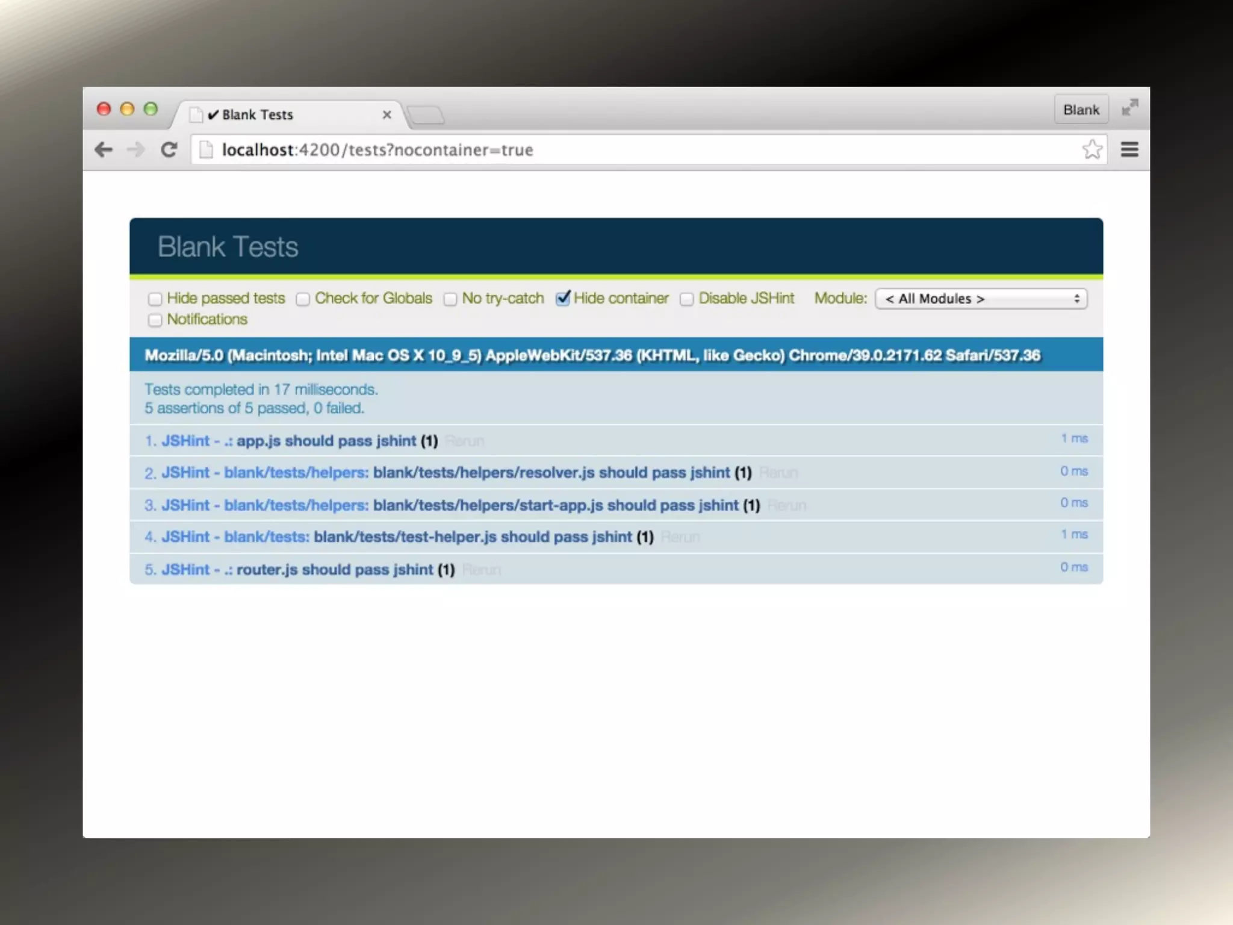
Task: Expand test 5 router.js jshint result
Action: click(334, 570)
